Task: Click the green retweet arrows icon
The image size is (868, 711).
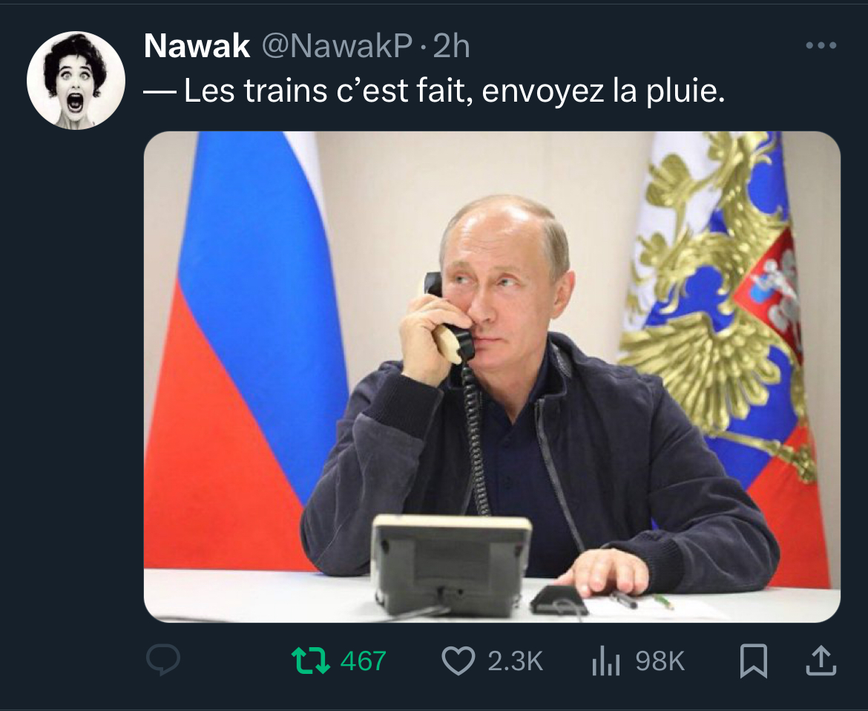Action: 311,661
